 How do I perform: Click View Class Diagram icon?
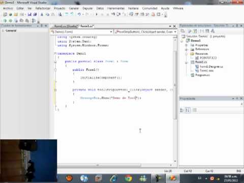point(212,31)
